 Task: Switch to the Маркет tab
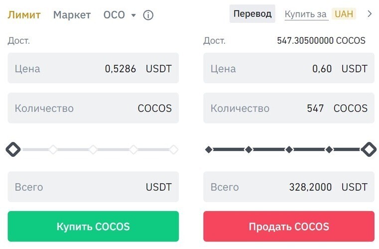(72, 15)
